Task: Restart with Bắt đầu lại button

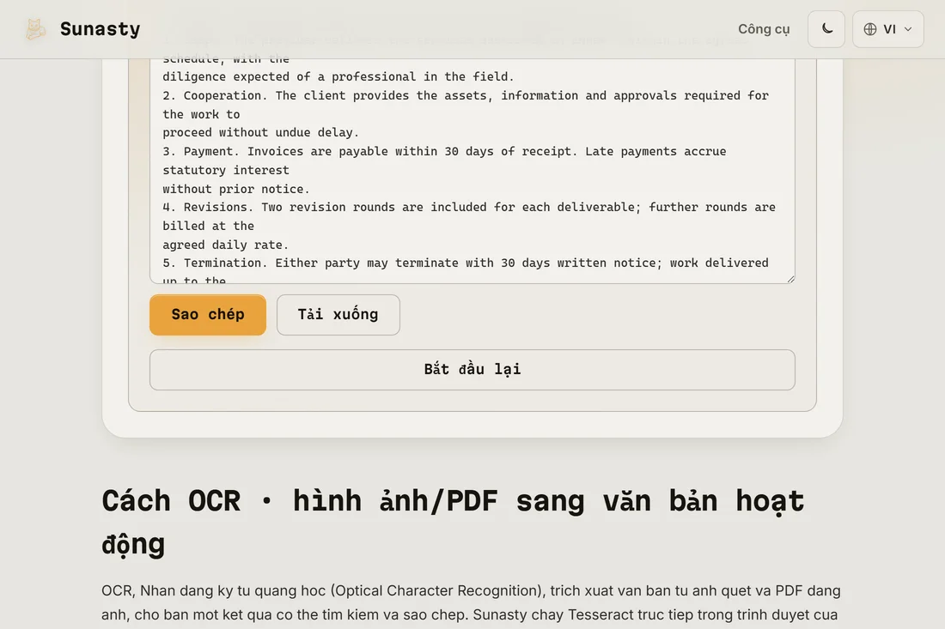Action: tap(472, 370)
